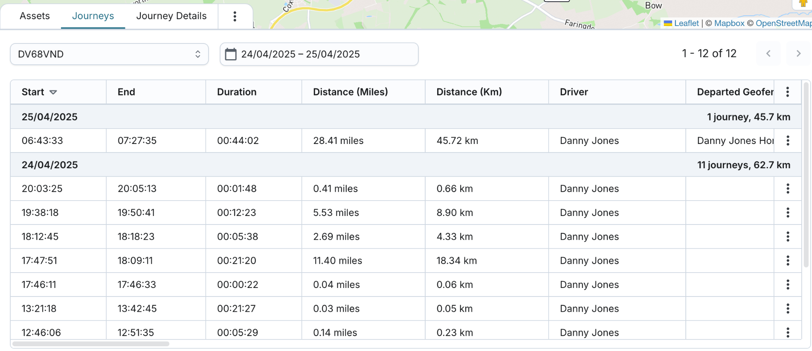Collapse the 24/04/2025 journey group
The width and height of the screenshot is (812, 351).
point(50,165)
